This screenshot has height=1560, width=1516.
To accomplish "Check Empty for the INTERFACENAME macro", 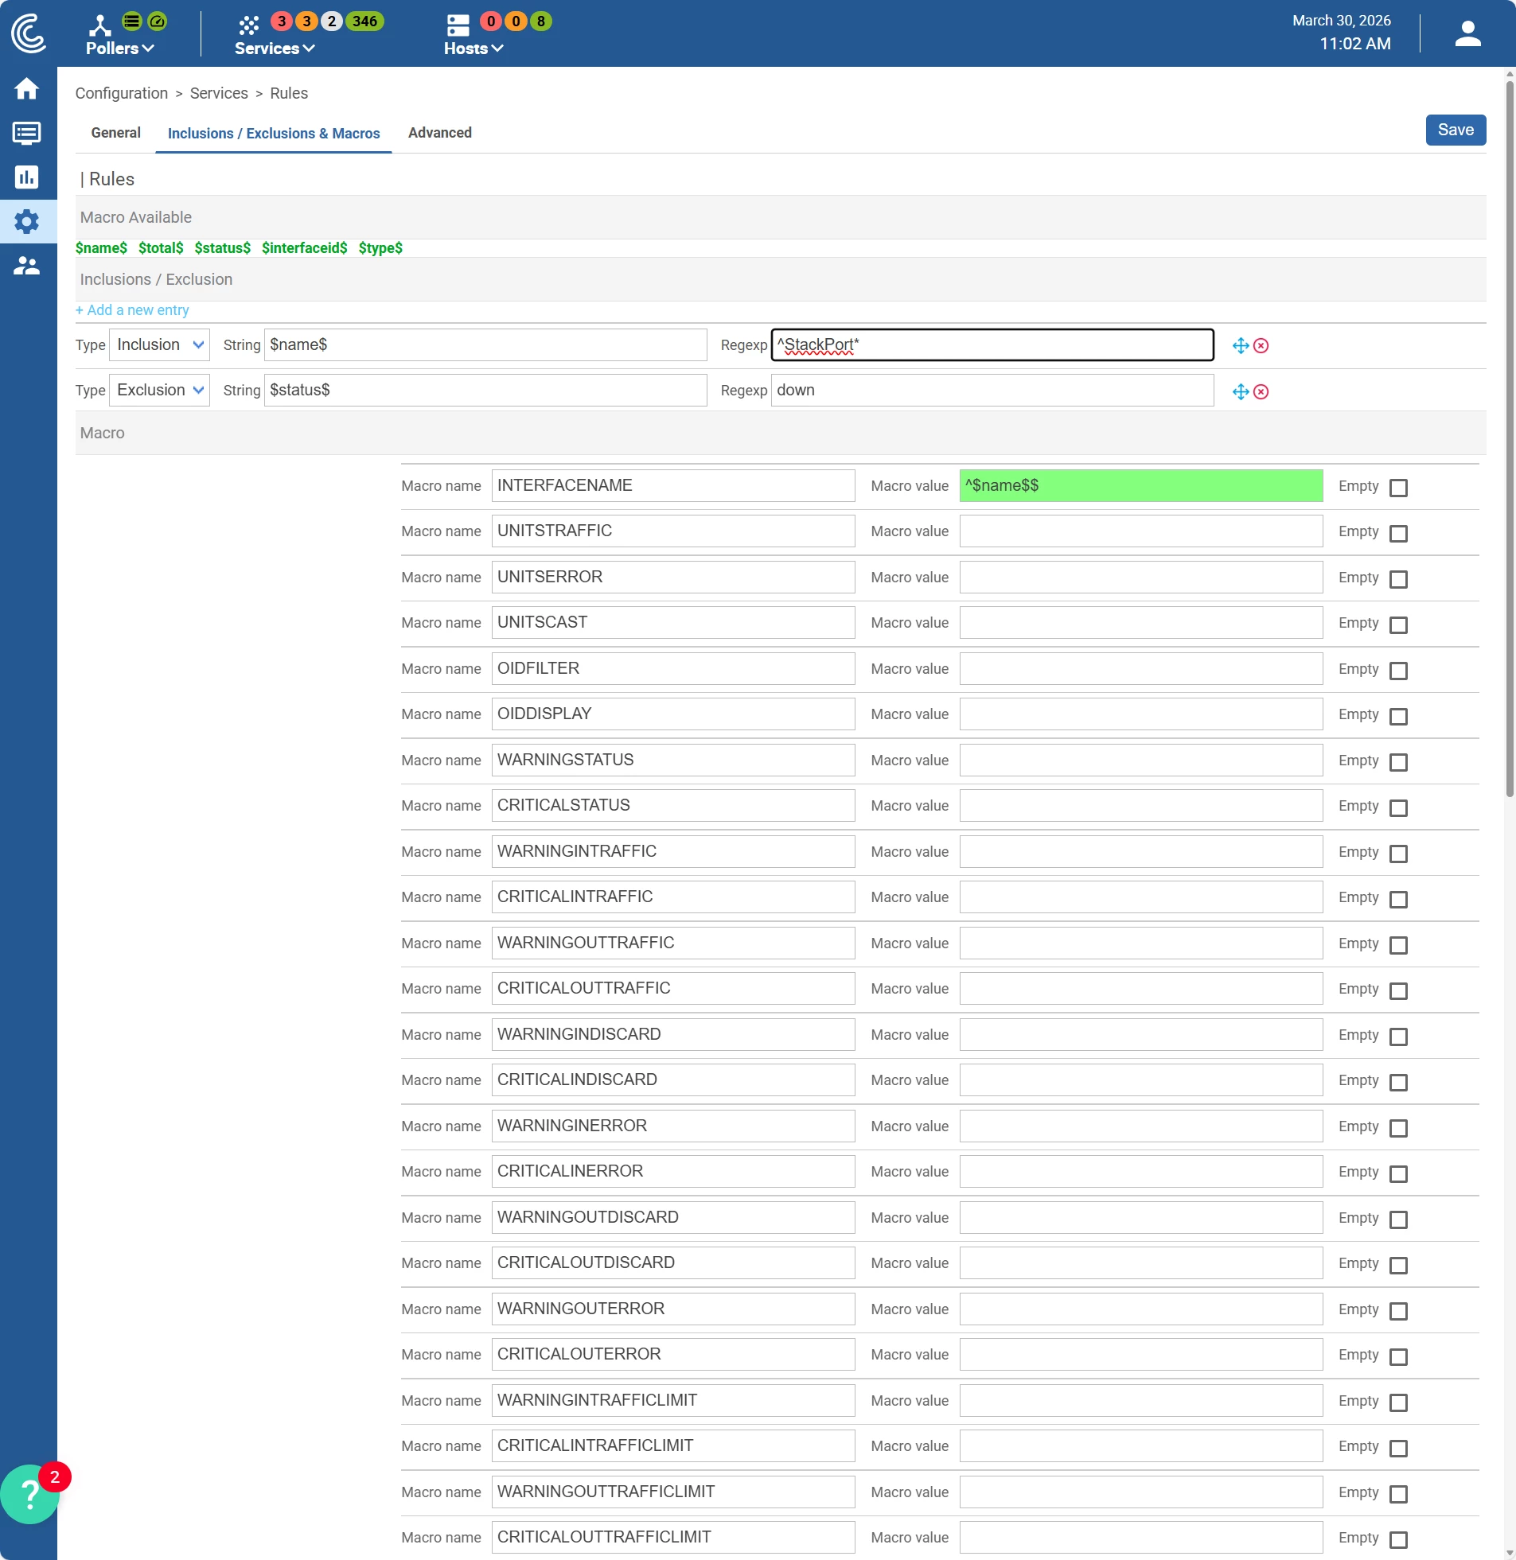I will pos(1398,488).
